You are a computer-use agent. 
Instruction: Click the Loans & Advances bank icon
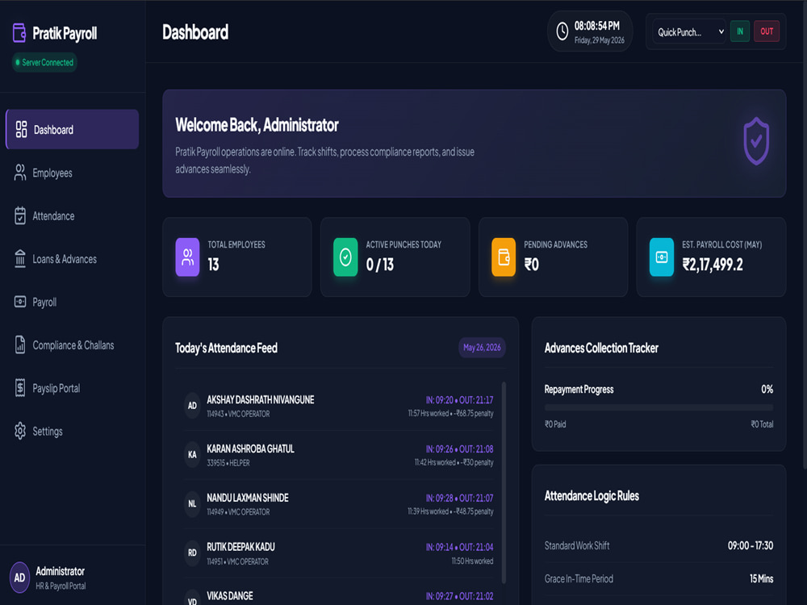click(20, 259)
